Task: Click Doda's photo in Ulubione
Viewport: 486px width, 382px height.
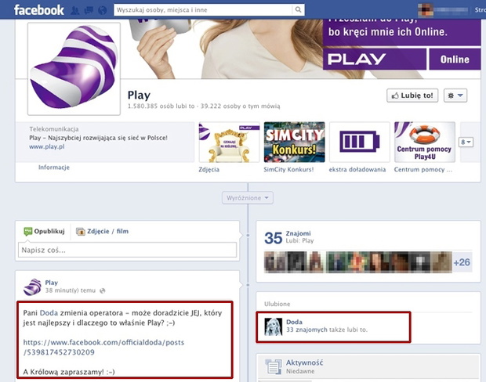Action: [x=274, y=326]
